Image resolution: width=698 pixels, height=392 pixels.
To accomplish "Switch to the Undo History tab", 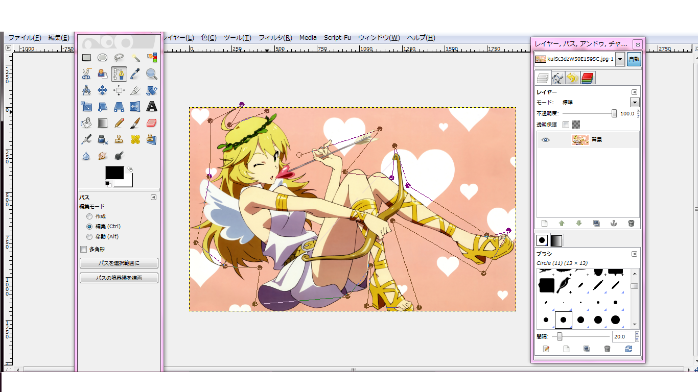I will click(572, 78).
